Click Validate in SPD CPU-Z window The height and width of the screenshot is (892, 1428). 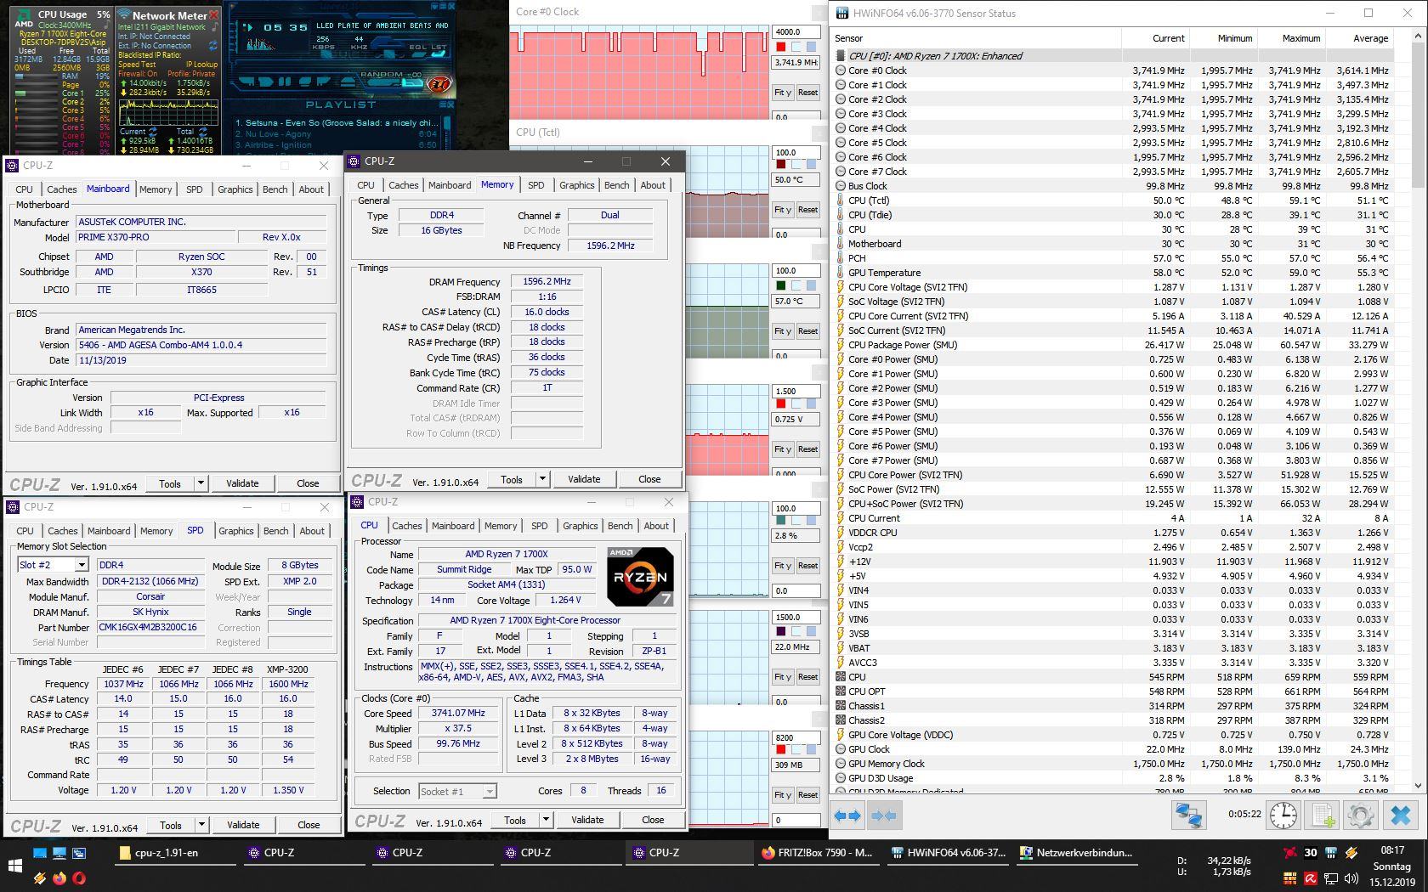[x=243, y=825]
